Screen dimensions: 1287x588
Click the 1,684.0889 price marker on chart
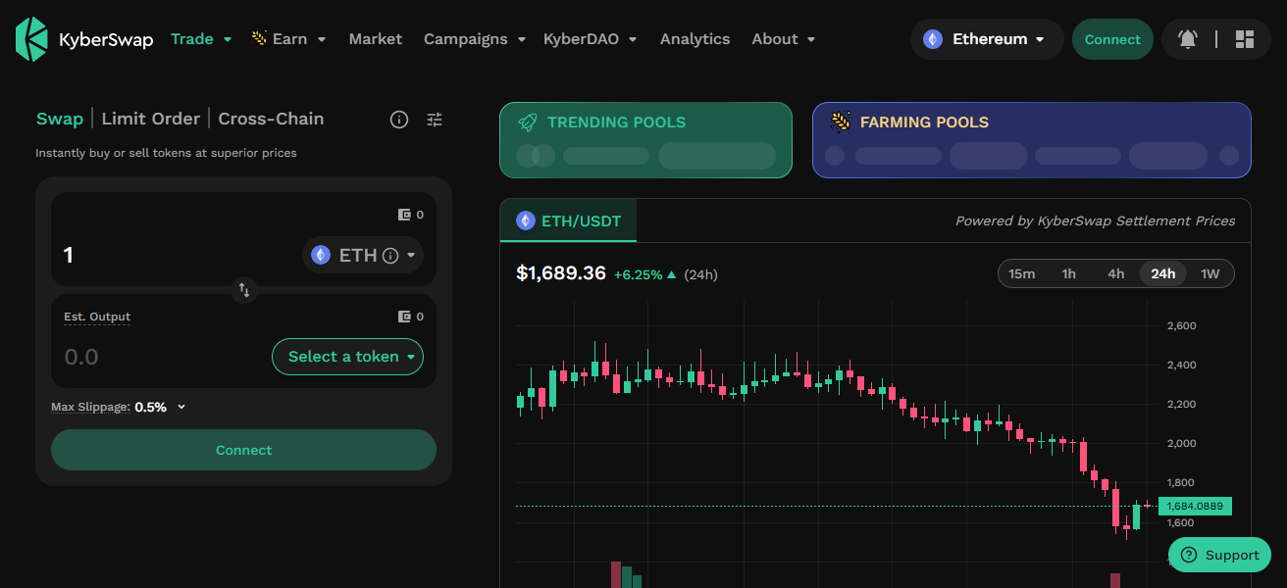(x=1195, y=507)
